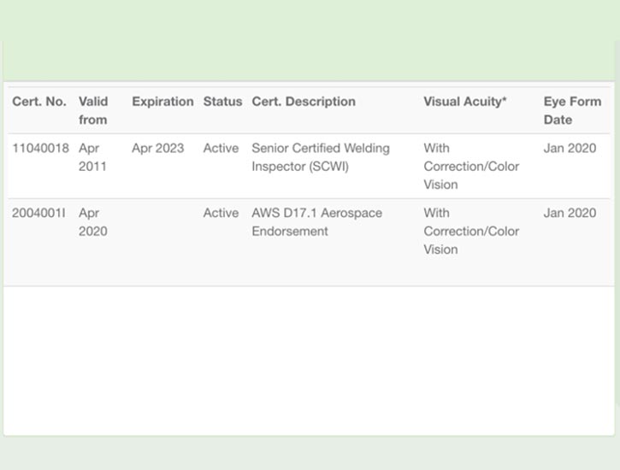620x470 pixels.
Task: Select certificate number 2004001I
Action: pyautogui.click(x=38, y=214)
